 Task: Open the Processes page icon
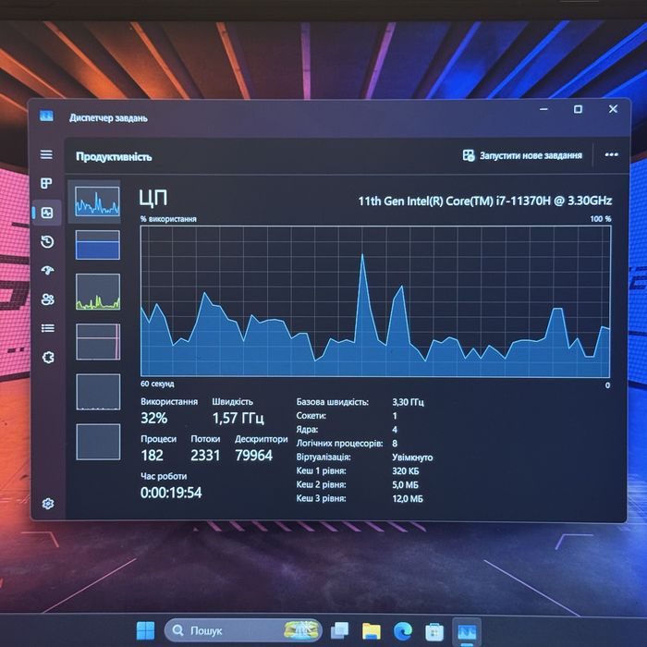click(46, 183)
